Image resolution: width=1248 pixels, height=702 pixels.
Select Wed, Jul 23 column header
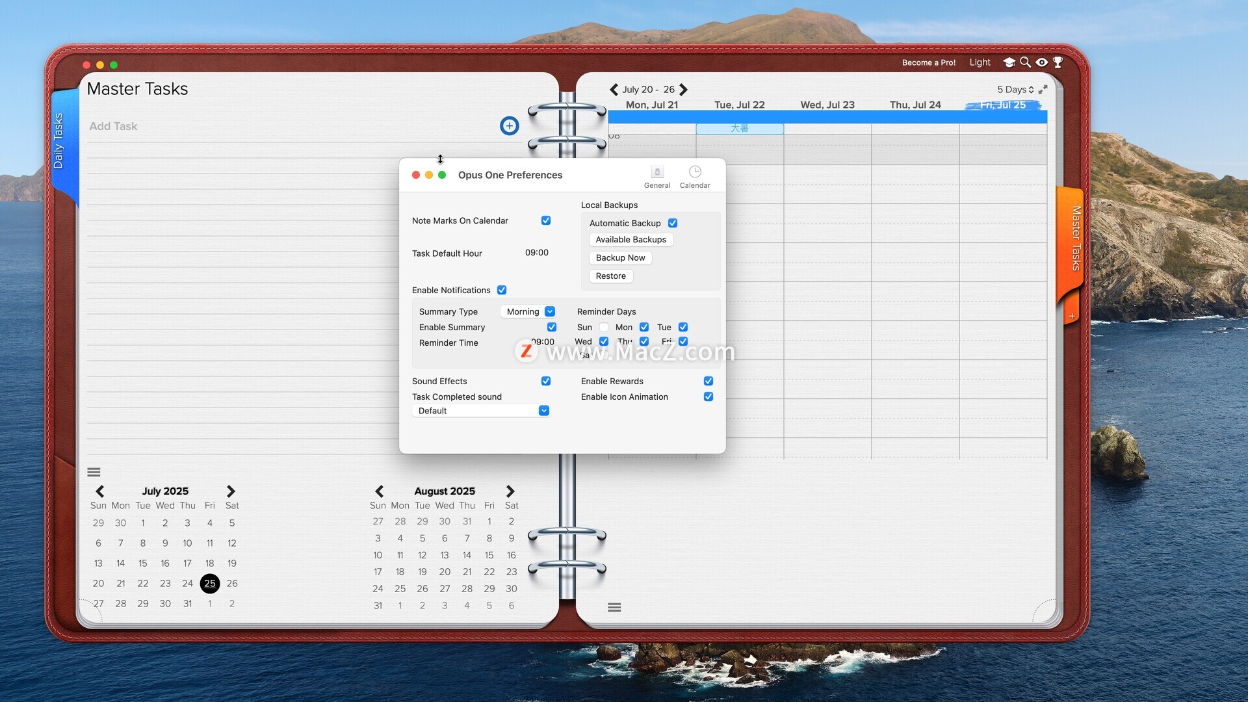pyautogui.click(x=827, y=105)
